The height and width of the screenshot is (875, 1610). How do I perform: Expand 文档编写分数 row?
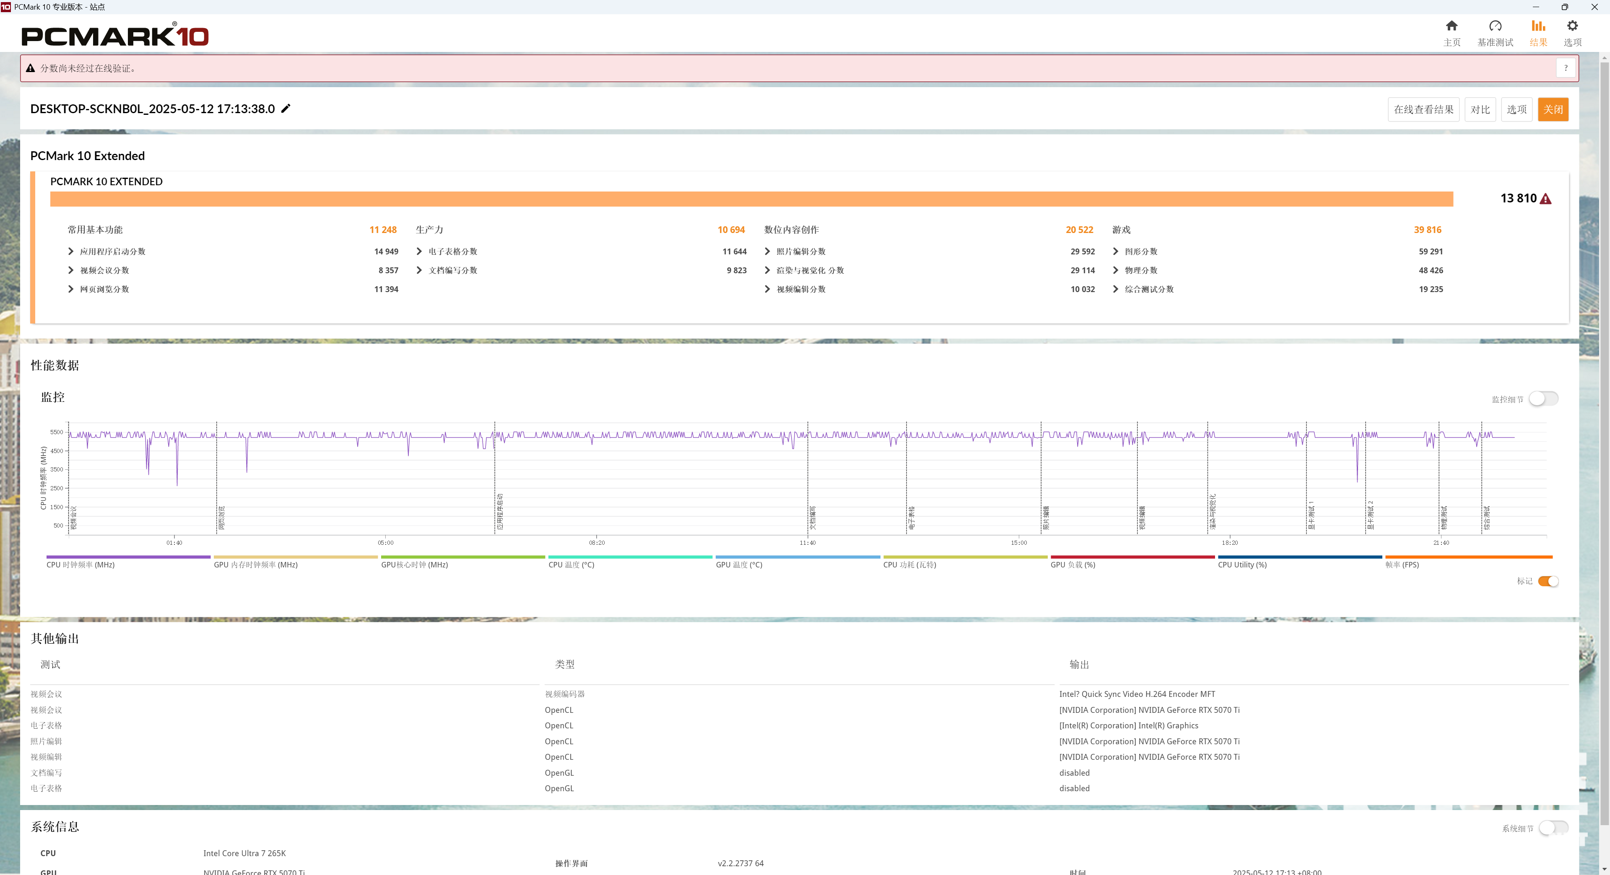419,270
